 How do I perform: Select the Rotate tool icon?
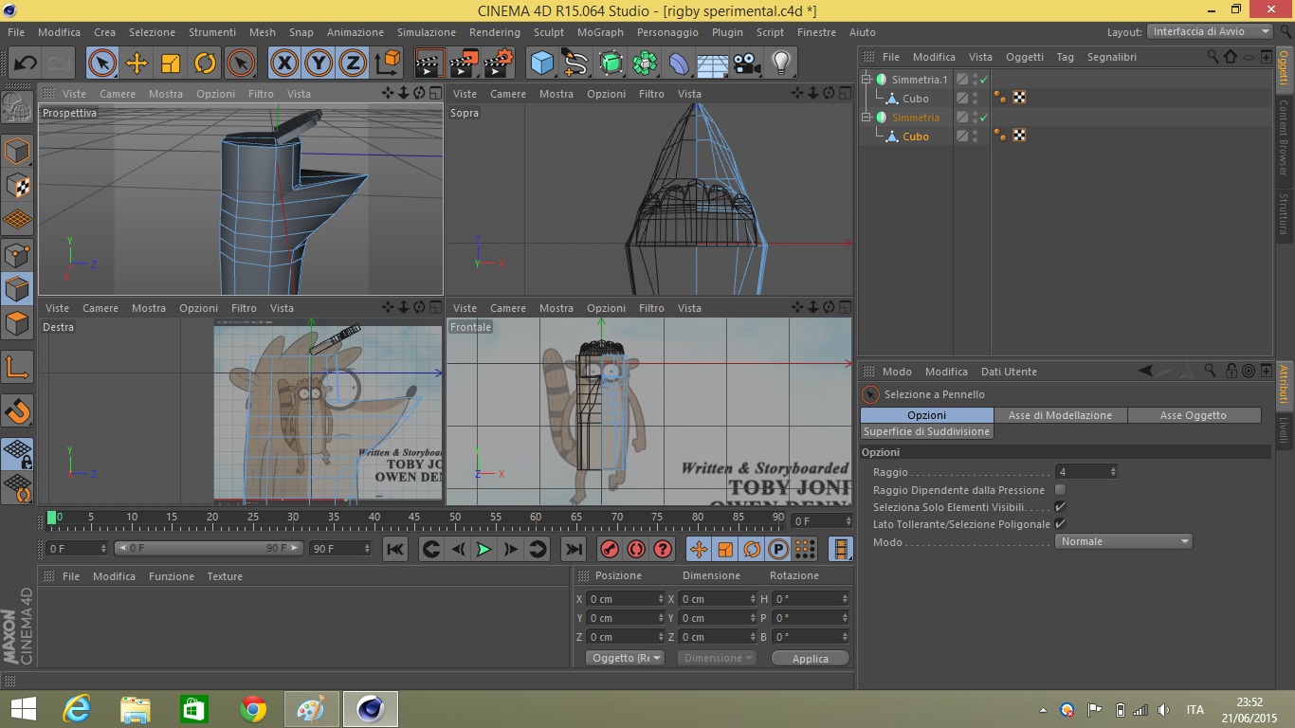[x=205, y=64]
